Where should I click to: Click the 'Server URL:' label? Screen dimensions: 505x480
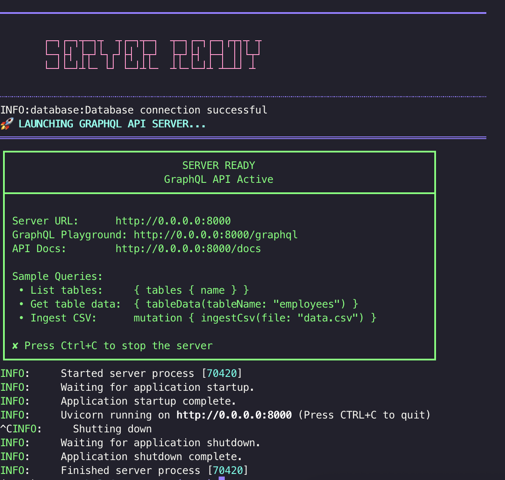click(x=45, y=221)
